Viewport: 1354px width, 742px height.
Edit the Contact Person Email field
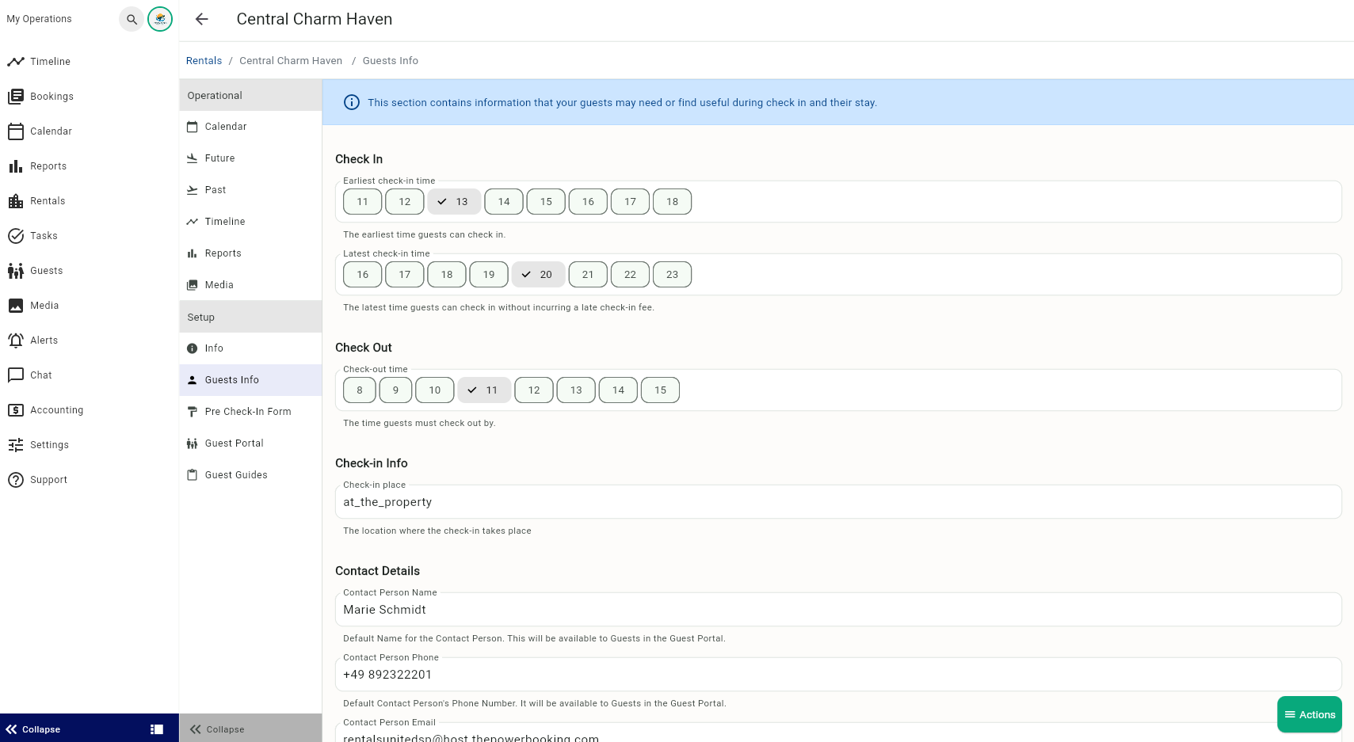[x=838, y=733]
